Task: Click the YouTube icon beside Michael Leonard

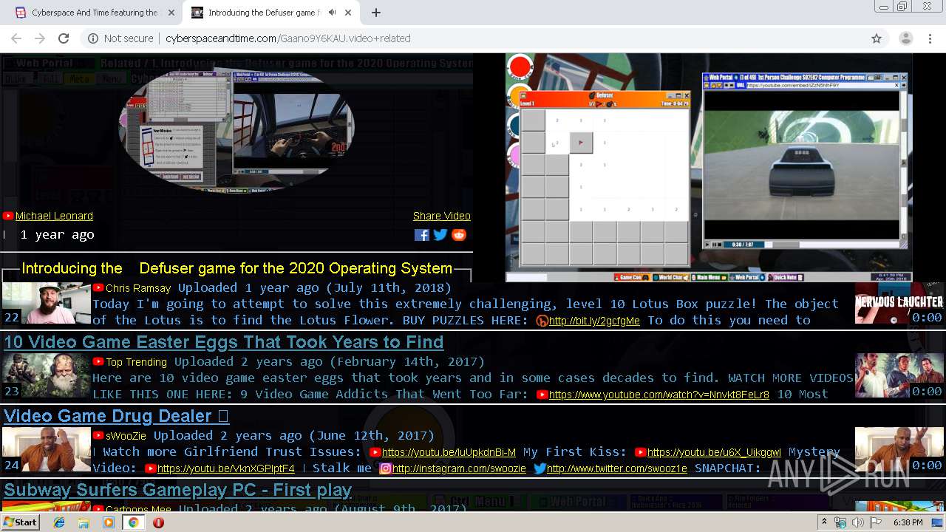Action: (x=8, y=216)
